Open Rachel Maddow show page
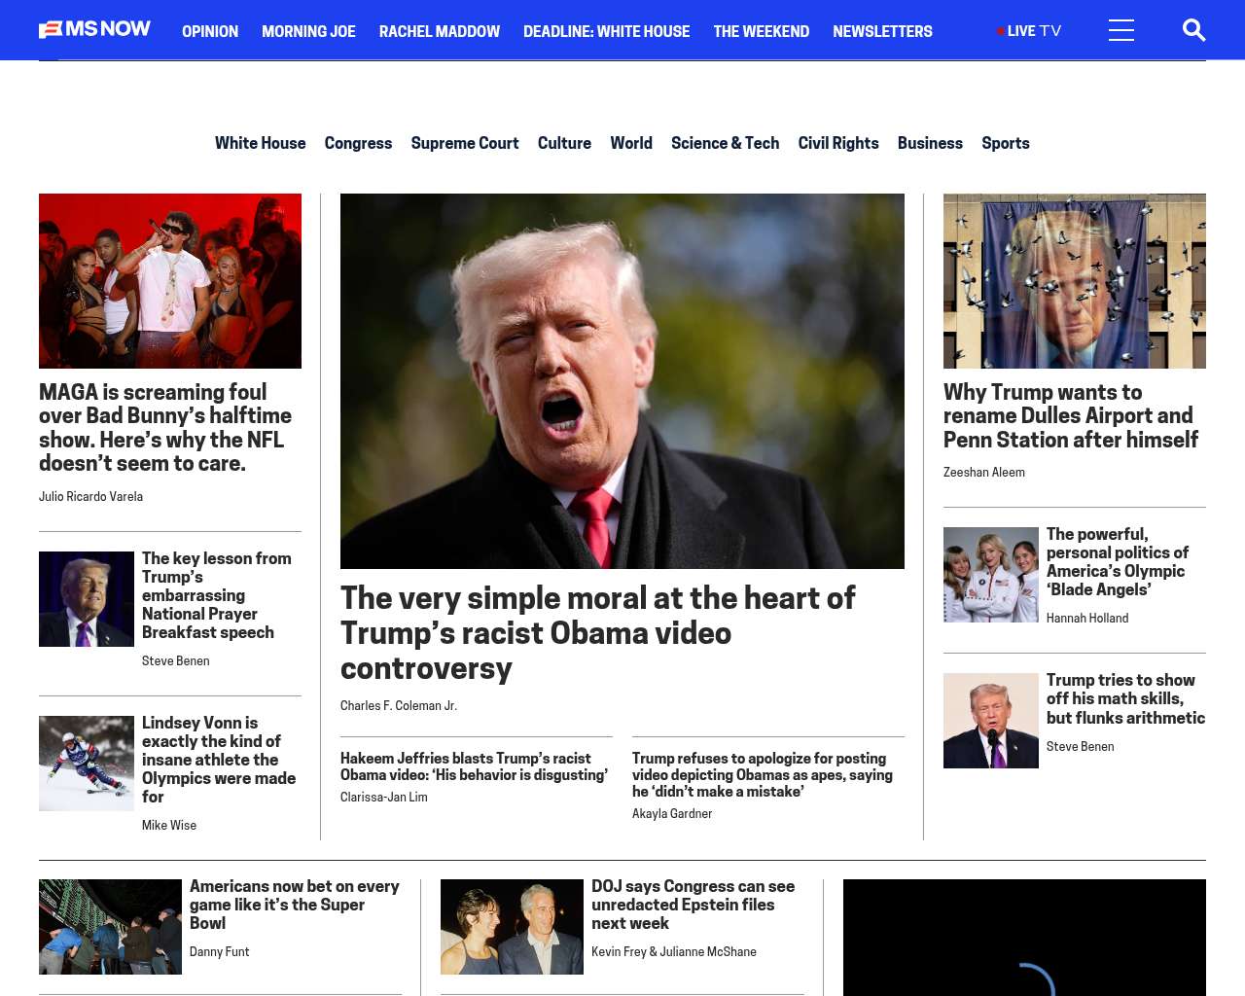This screenshot has width=1245, height=996. [x=440, y=31]
